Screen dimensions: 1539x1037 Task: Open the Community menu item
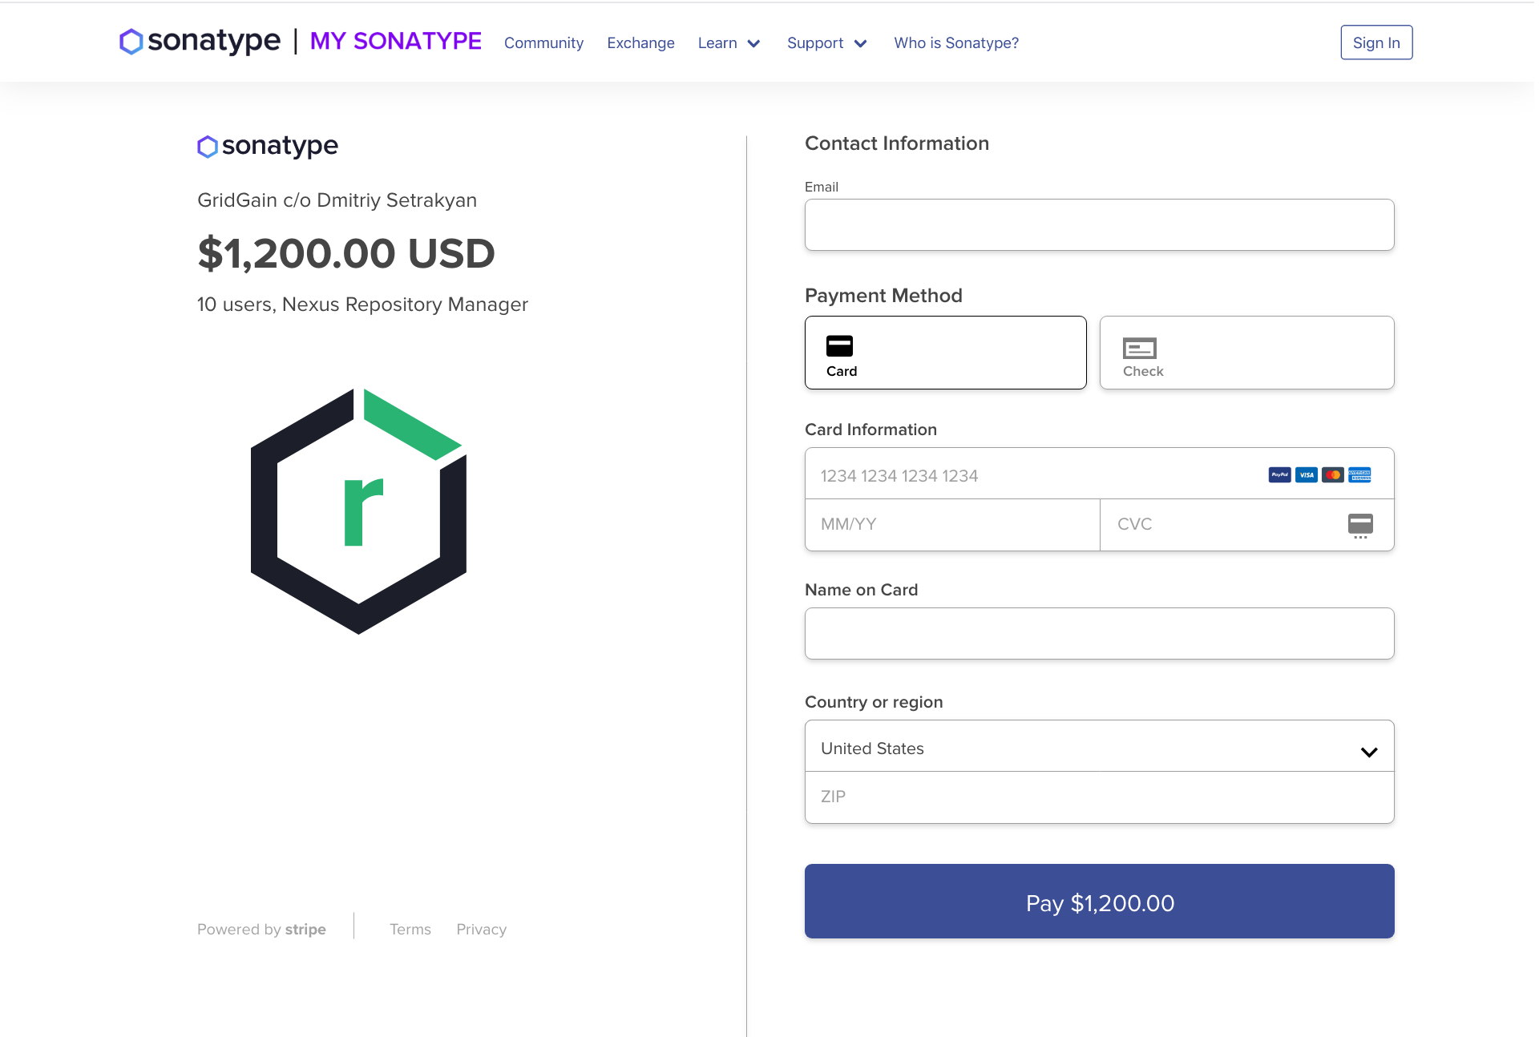(x=543, y=43)
